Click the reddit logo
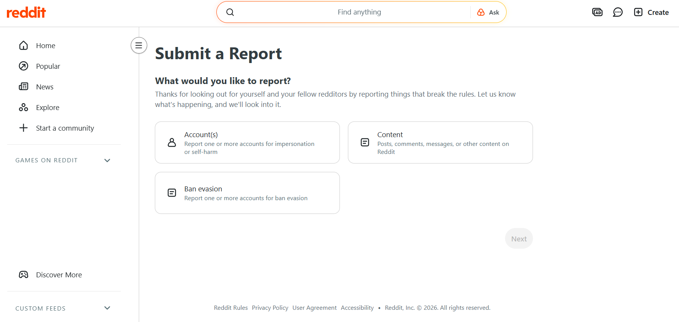The height and width of the screenshot is (322, 679). 26,12
